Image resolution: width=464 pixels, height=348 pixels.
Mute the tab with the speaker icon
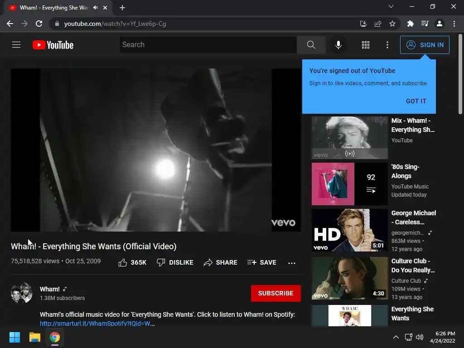(x=95, y=8)
